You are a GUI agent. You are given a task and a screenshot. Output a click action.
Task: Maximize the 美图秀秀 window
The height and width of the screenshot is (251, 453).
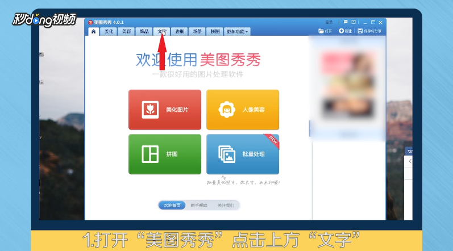(373, 22)
